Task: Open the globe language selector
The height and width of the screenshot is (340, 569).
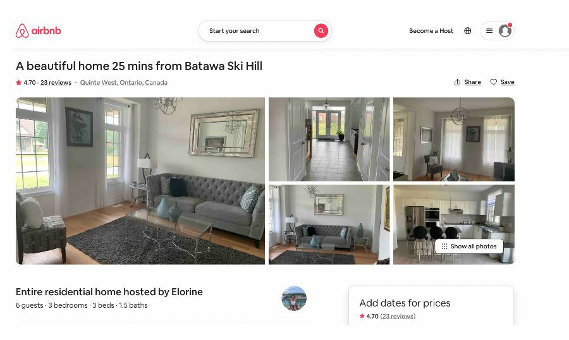Action: point(467,31)
